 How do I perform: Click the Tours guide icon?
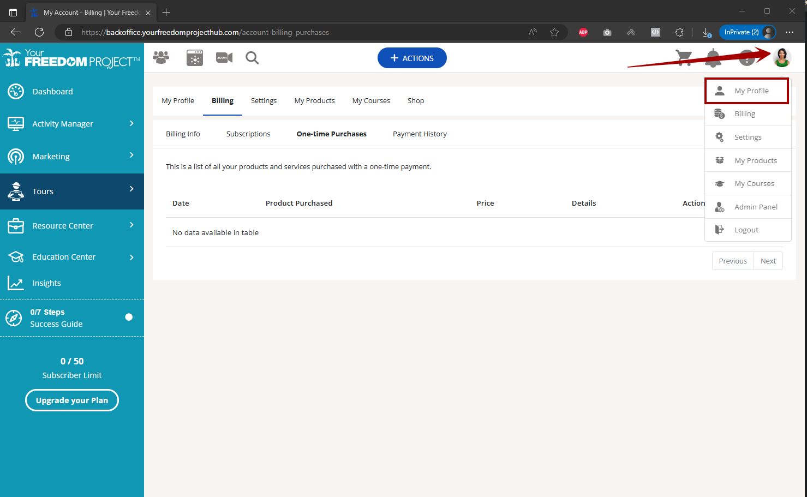pos(16,191)
